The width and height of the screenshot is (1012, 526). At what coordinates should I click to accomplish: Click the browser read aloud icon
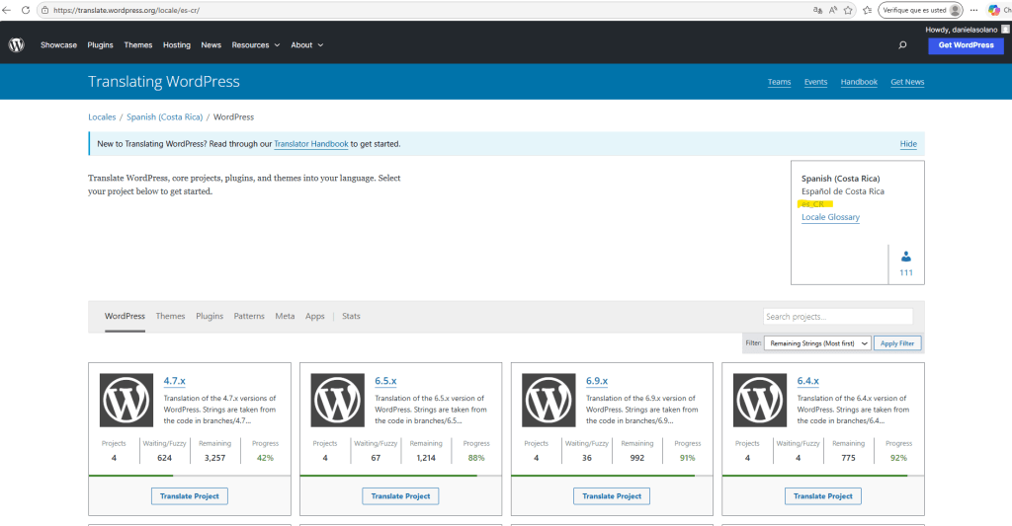pos(833,10)
